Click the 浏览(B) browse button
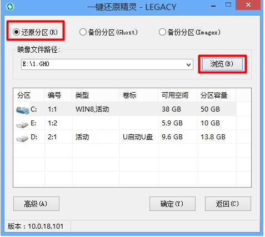The image size is (265, 237). 222,64
